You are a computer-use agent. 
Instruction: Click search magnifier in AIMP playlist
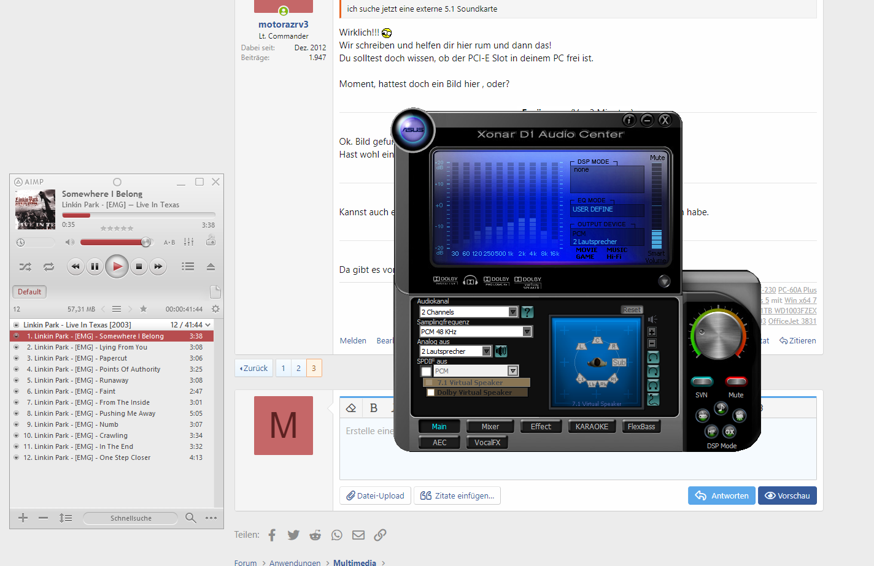(x=191, y=518)
